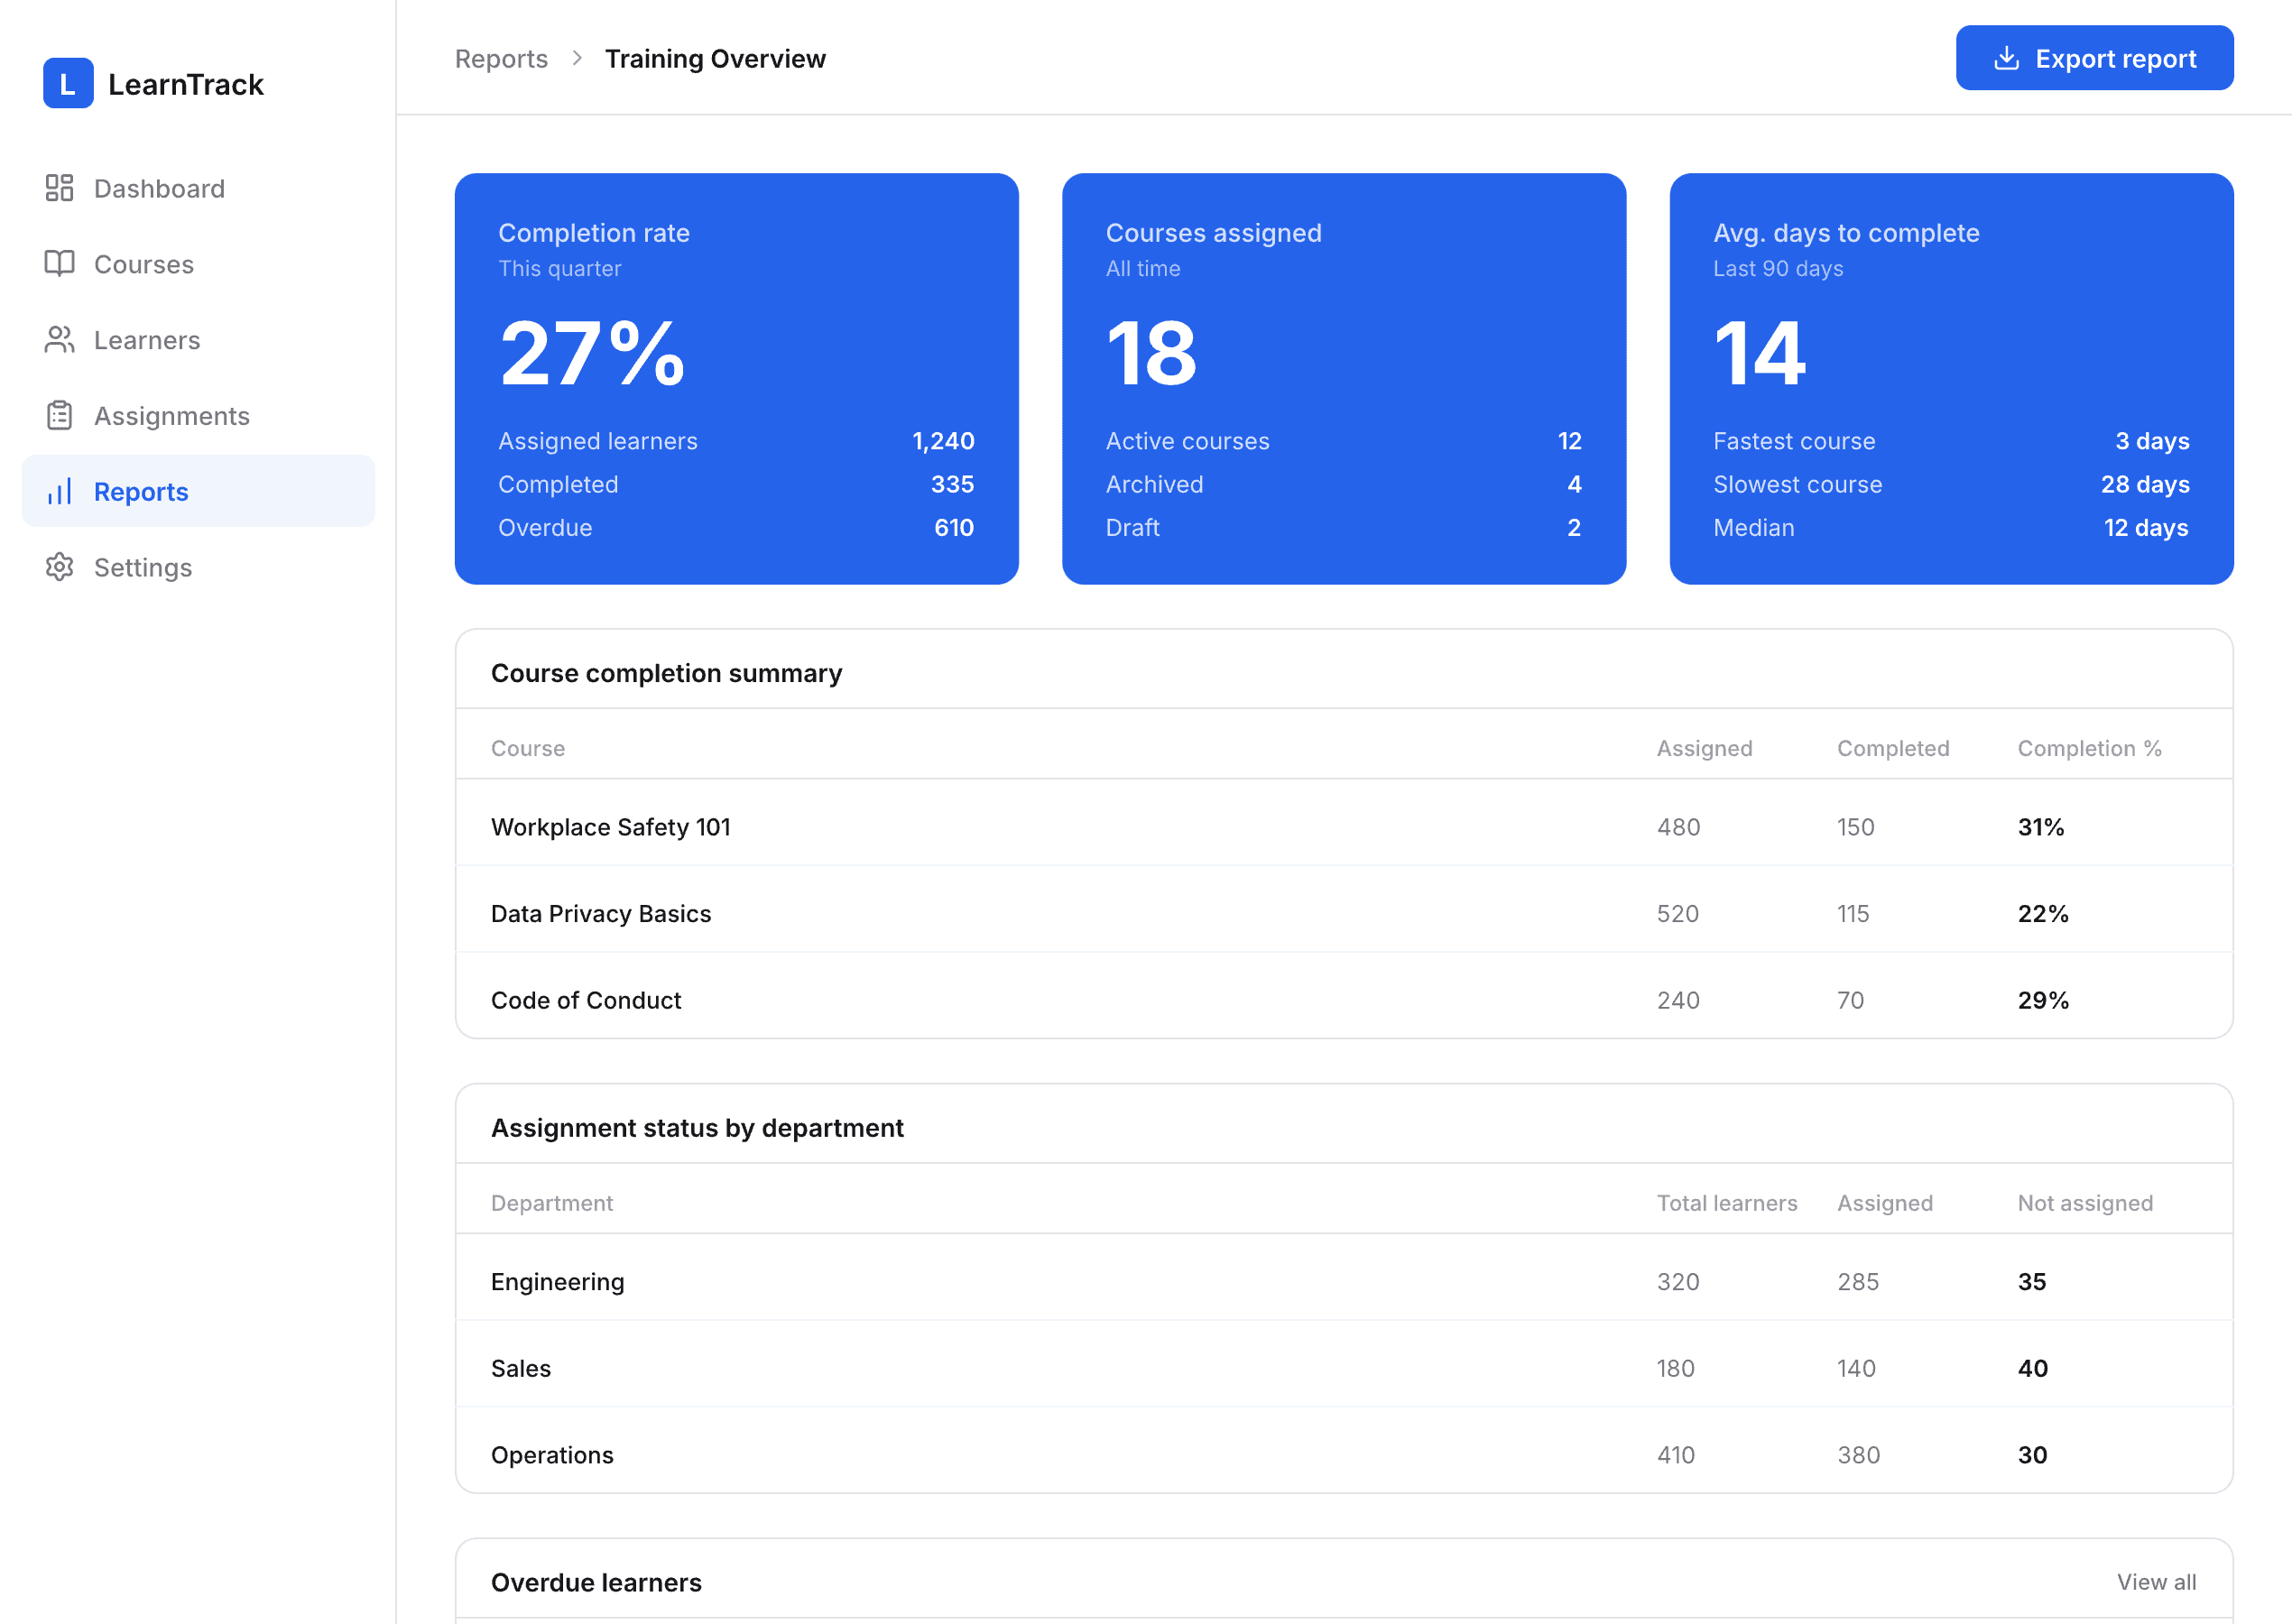2292x1624 pixels.
Task: Open View all overdue learners
Action: (x=2156, y=1581)
